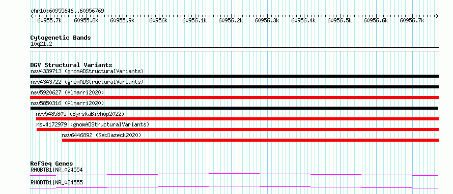
Task: Open the RHOBTB1|NR_024555 gene label
Action: (x=56, y=182)
